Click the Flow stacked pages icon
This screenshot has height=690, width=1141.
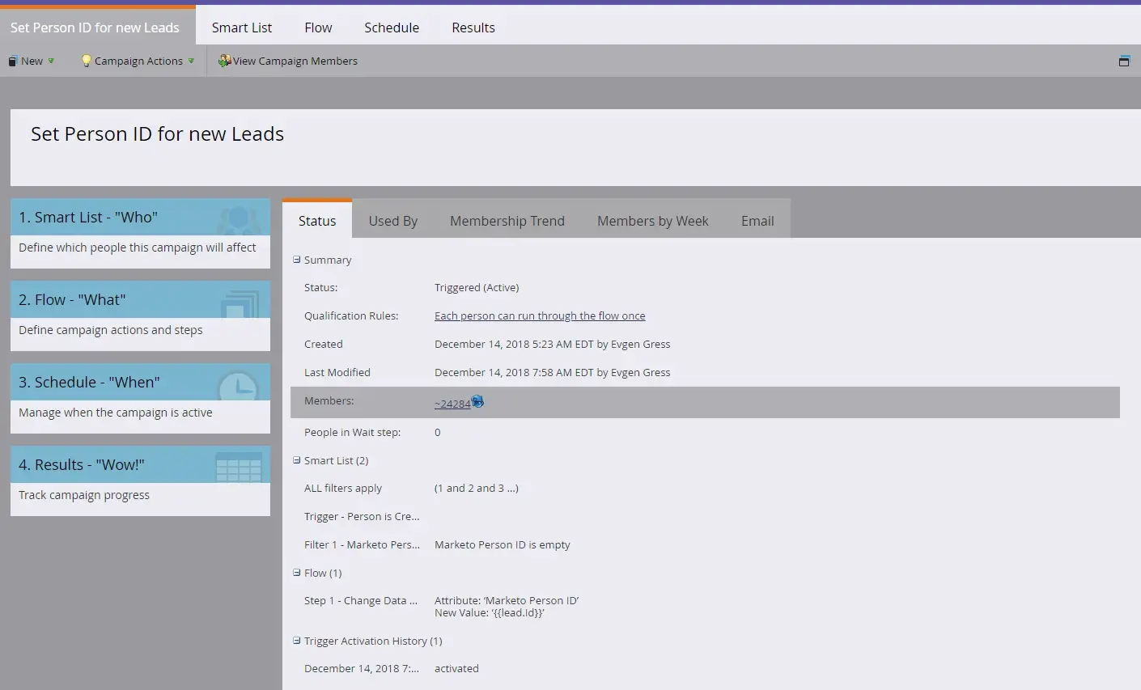point(240,303)
